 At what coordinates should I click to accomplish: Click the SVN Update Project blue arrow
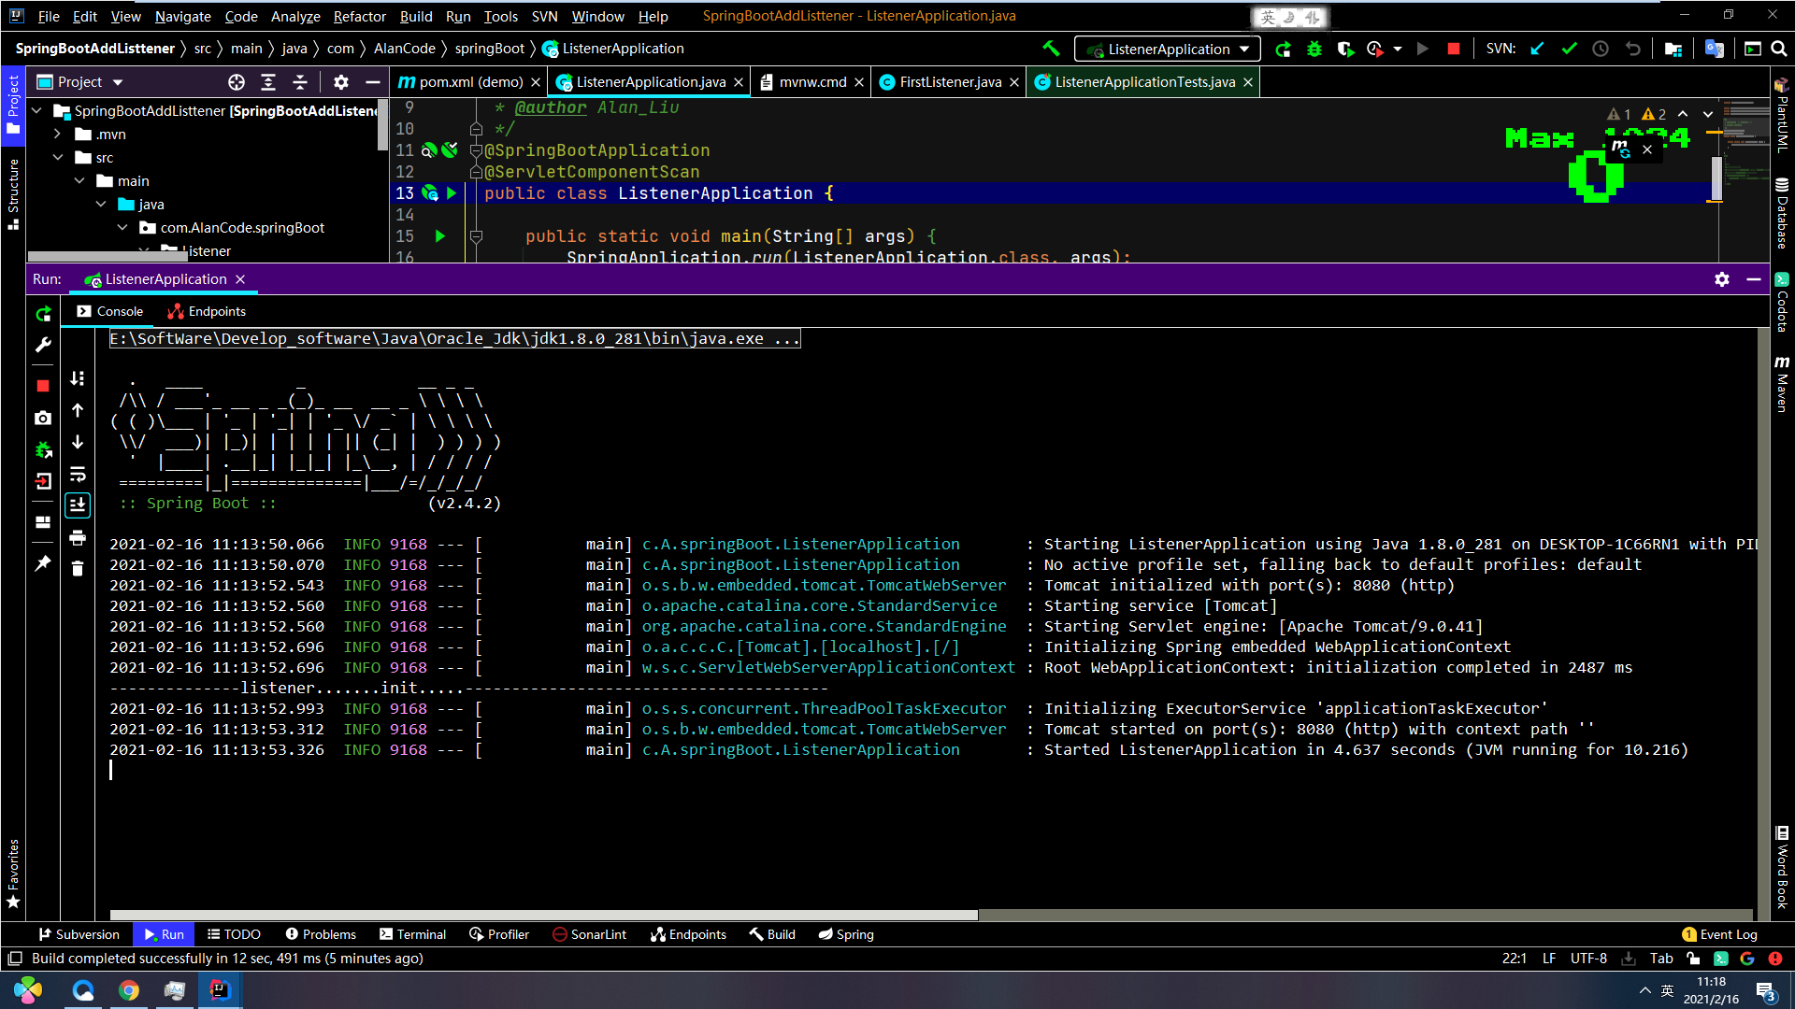tap(1537, 49)
